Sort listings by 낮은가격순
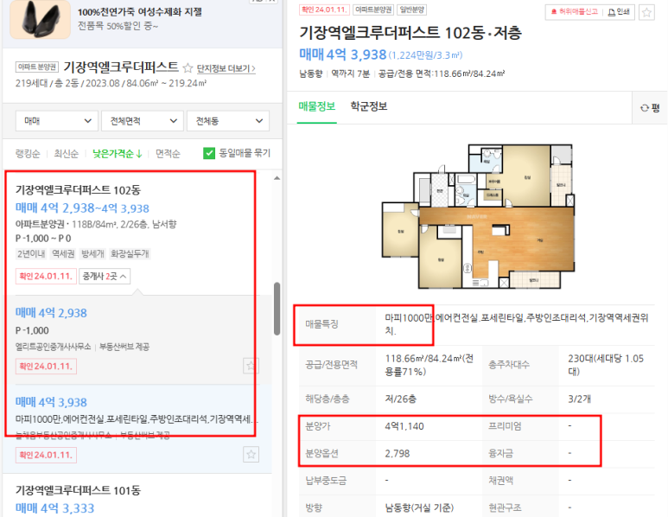 [x=118, y=153]
